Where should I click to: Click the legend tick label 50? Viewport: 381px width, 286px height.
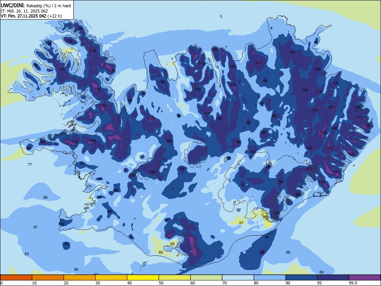pyautogui.click(x=161, y=283)
